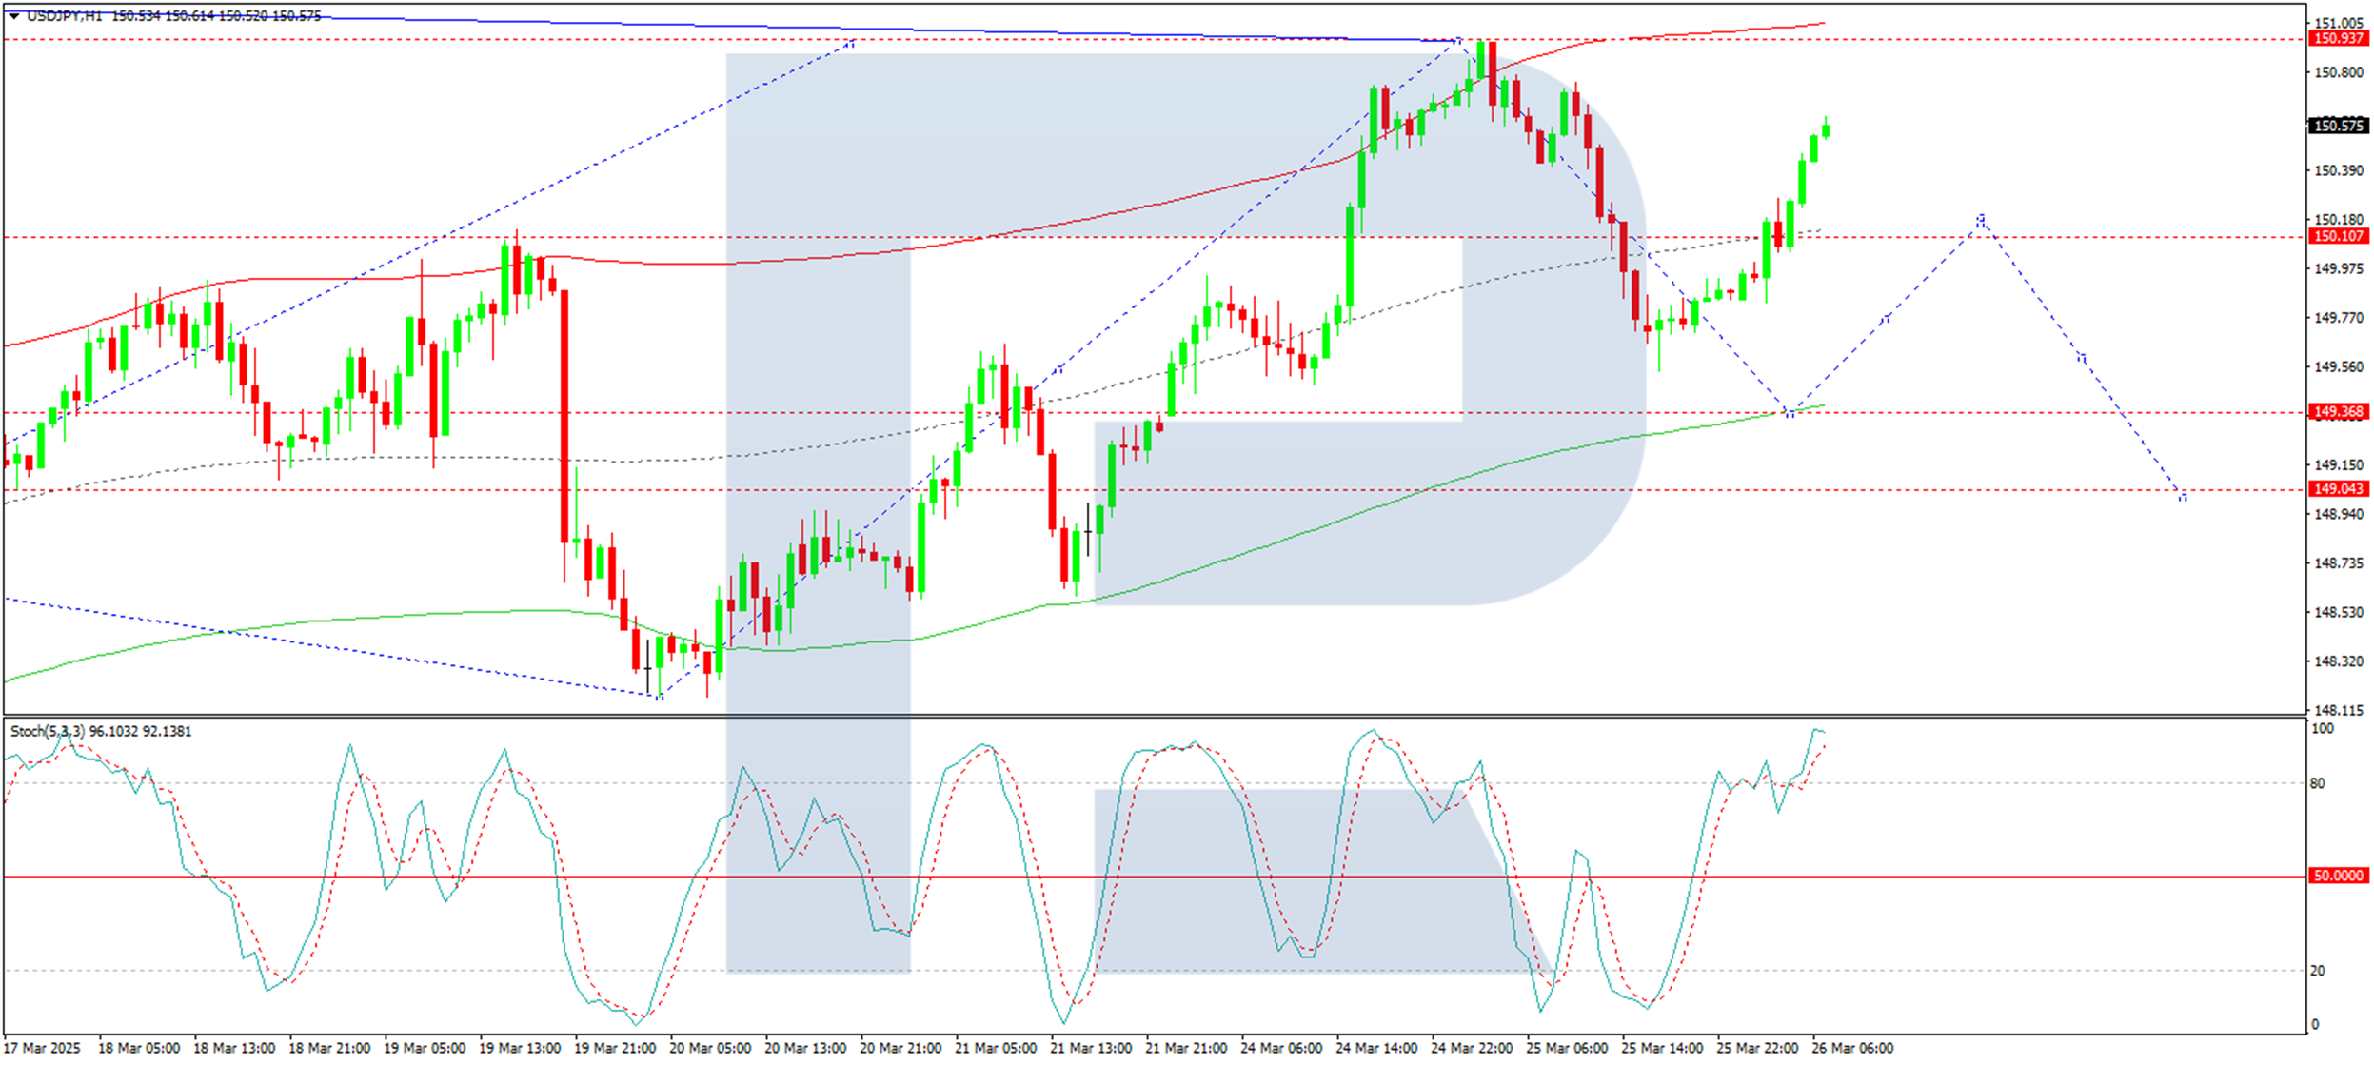
Task: Click the 19 Mar 21:00 time label
Action: pyautogui.click(x=614, y=1048)
